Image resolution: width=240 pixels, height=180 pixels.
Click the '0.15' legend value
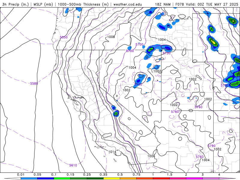coord(70,175)
